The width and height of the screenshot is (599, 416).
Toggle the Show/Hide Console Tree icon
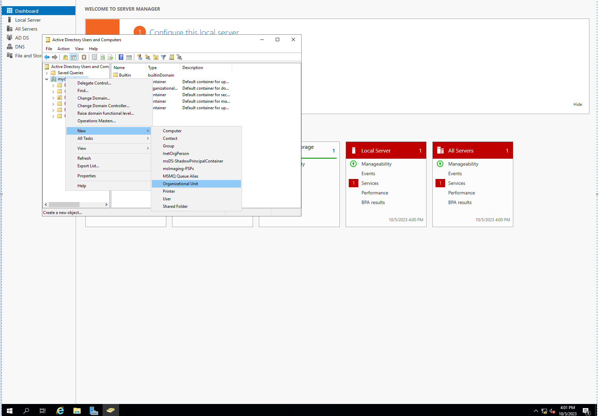[74, 57]
